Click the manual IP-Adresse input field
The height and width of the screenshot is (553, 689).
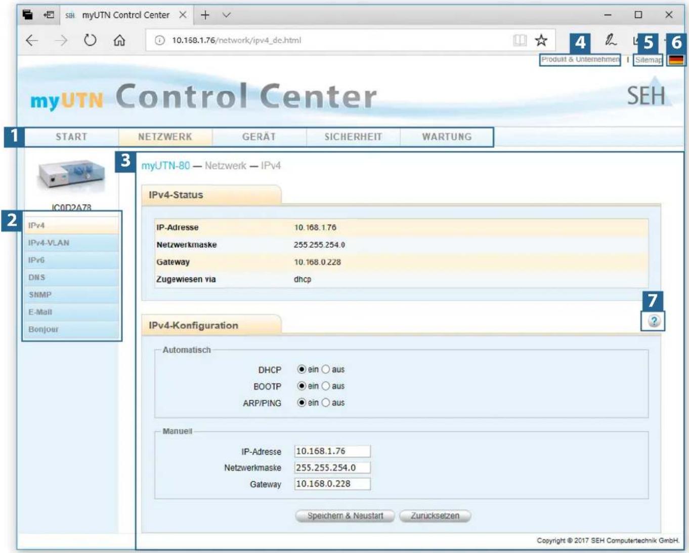[x=332, y=451]
